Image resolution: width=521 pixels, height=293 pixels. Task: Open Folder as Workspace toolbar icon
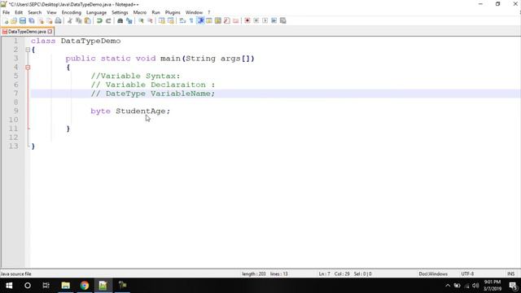pyautogui.click(x=235, y=20)
